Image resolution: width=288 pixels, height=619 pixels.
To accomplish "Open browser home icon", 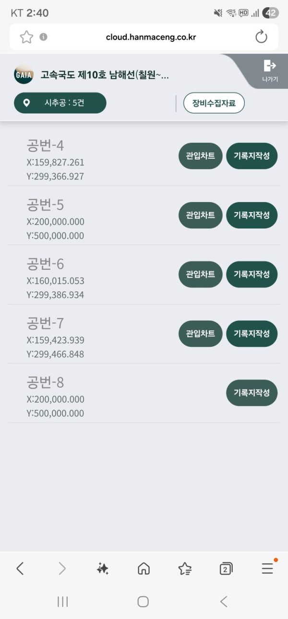I will pyautogui.click(x=144, y=568).
